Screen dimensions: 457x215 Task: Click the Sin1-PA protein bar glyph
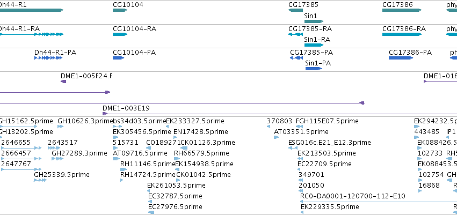314,69
